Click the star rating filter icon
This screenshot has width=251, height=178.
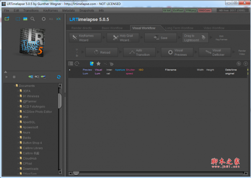(x=98, y=63)
